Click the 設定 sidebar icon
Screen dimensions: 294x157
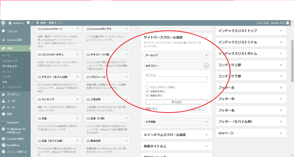click(x=3, y=114)
